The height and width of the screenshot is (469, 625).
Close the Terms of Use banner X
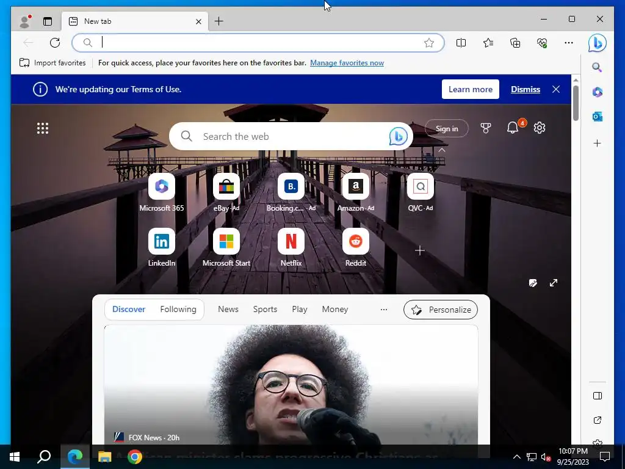tap(556, 89)
